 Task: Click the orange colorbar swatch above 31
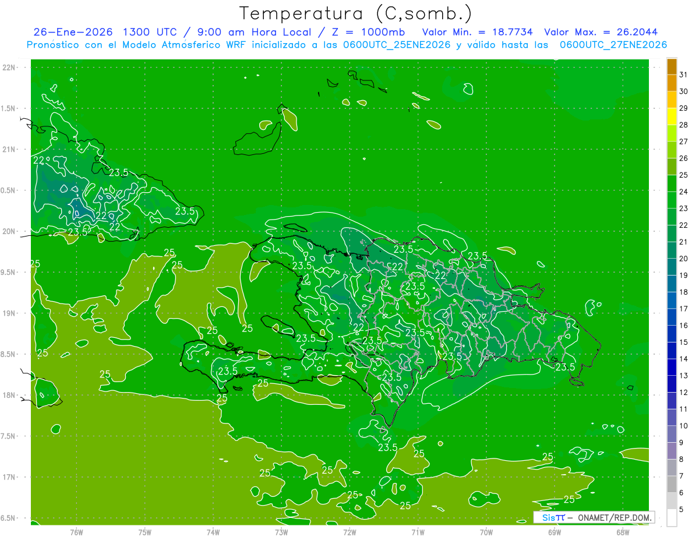coord(672,66)
